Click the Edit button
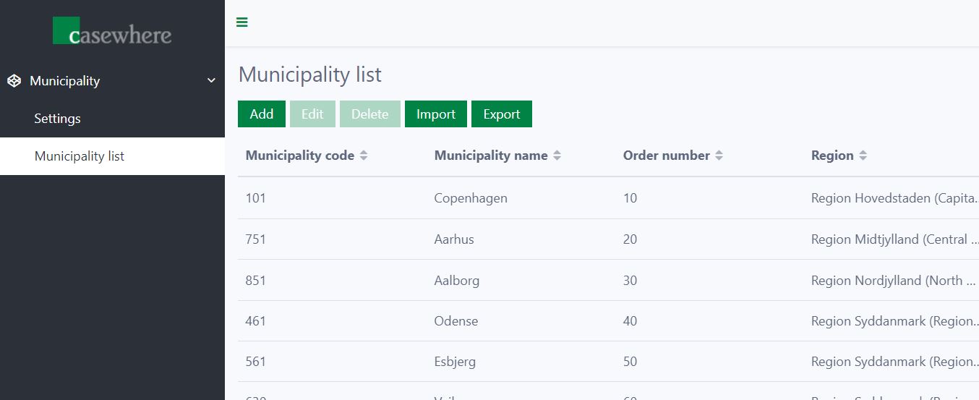The width and height of the screenshot is (979, 400). click(312, 114)
